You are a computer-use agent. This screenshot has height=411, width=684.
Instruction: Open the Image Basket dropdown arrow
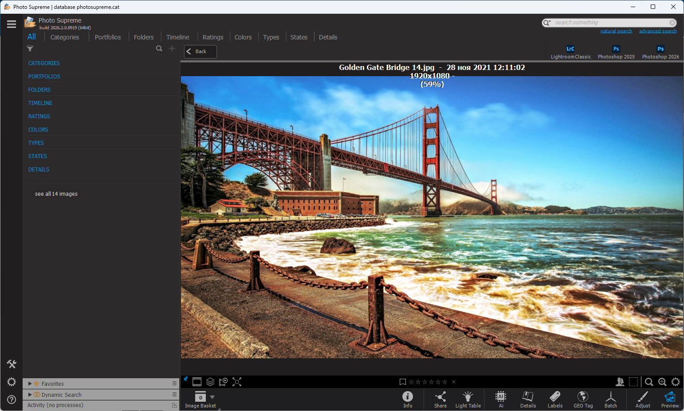coord(212,397)
